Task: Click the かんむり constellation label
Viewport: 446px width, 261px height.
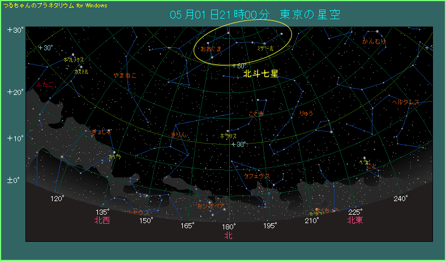Action: (374, 41)
